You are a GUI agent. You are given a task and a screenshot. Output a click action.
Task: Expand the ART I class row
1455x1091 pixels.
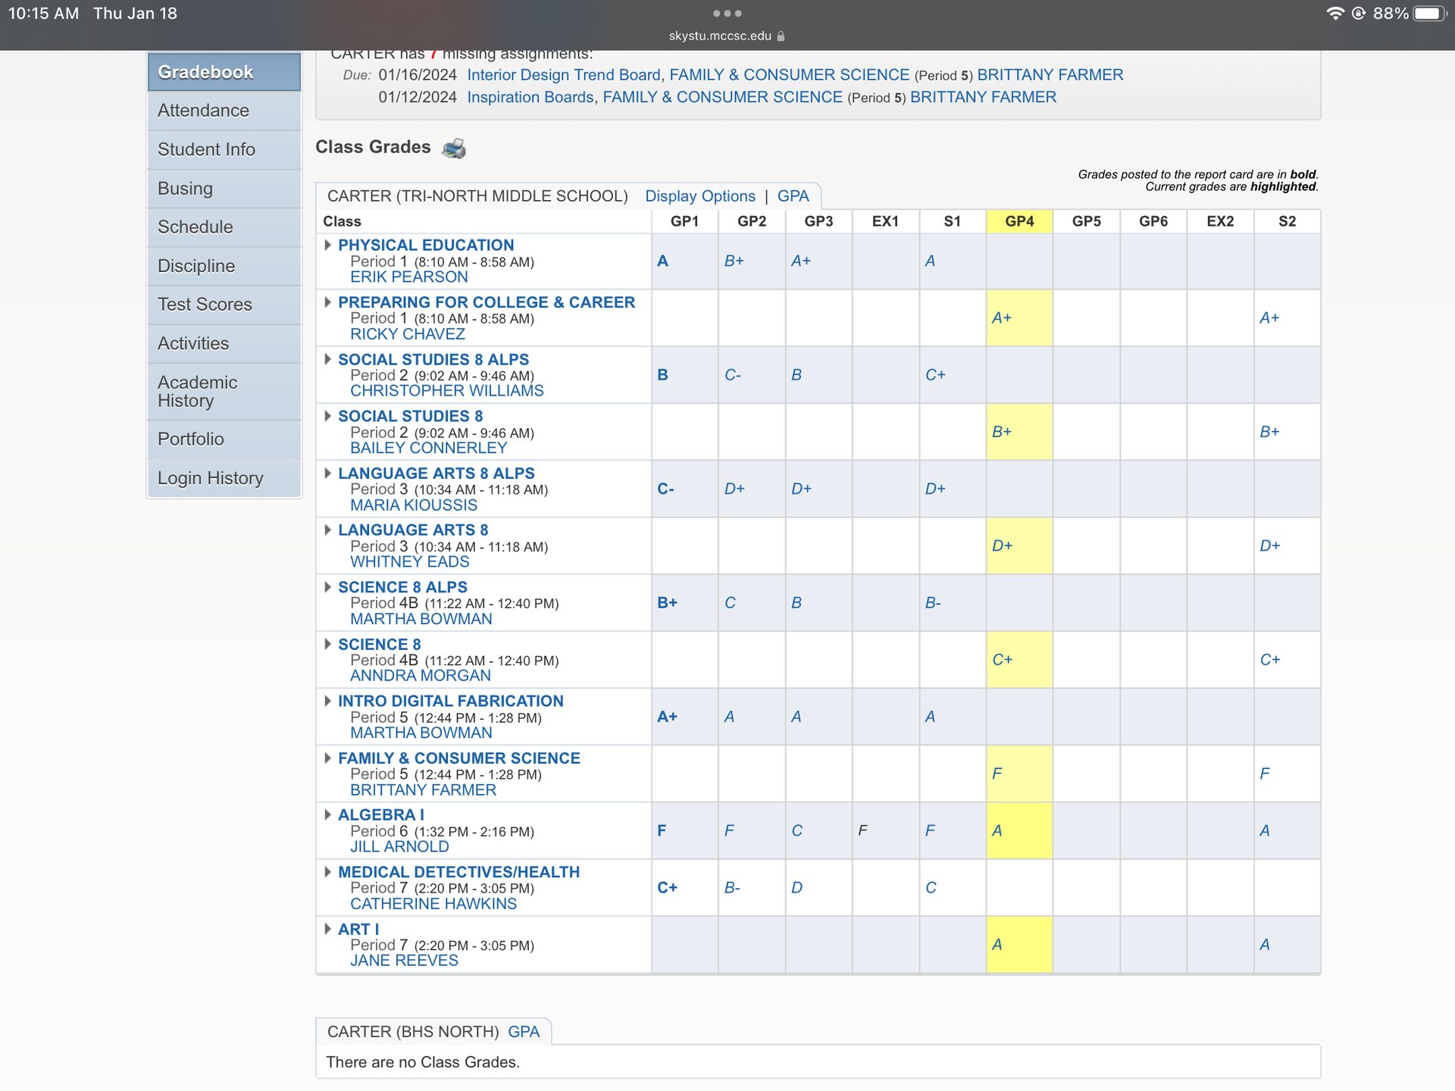click(x=327, y=929)
